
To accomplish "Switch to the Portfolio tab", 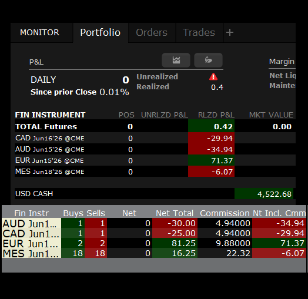I will (101, 32).
